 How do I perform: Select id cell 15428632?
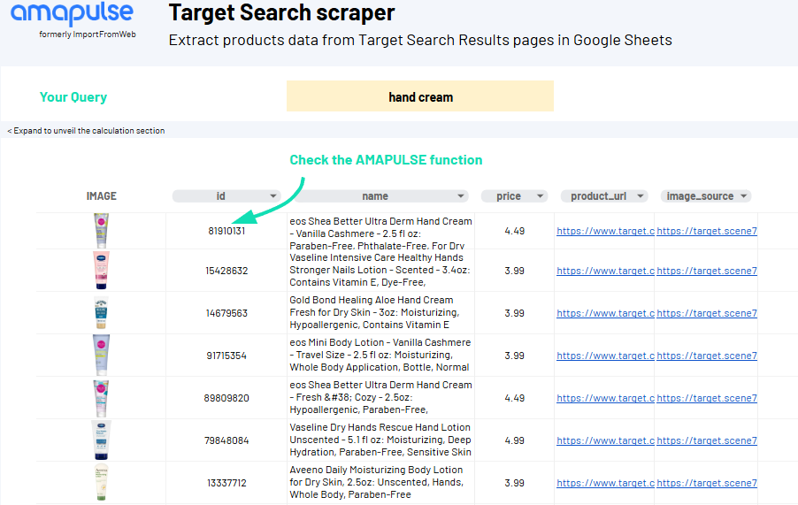point(226,271)
